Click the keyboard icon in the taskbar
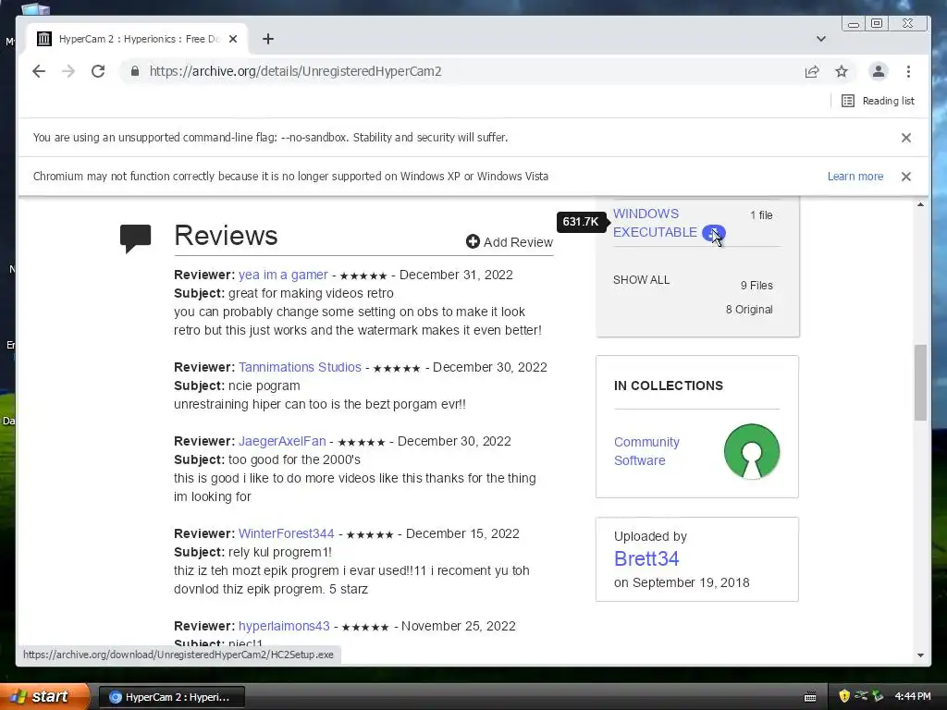Image resolution: width=947 pixels, height=710 pixels. (810, 697)
